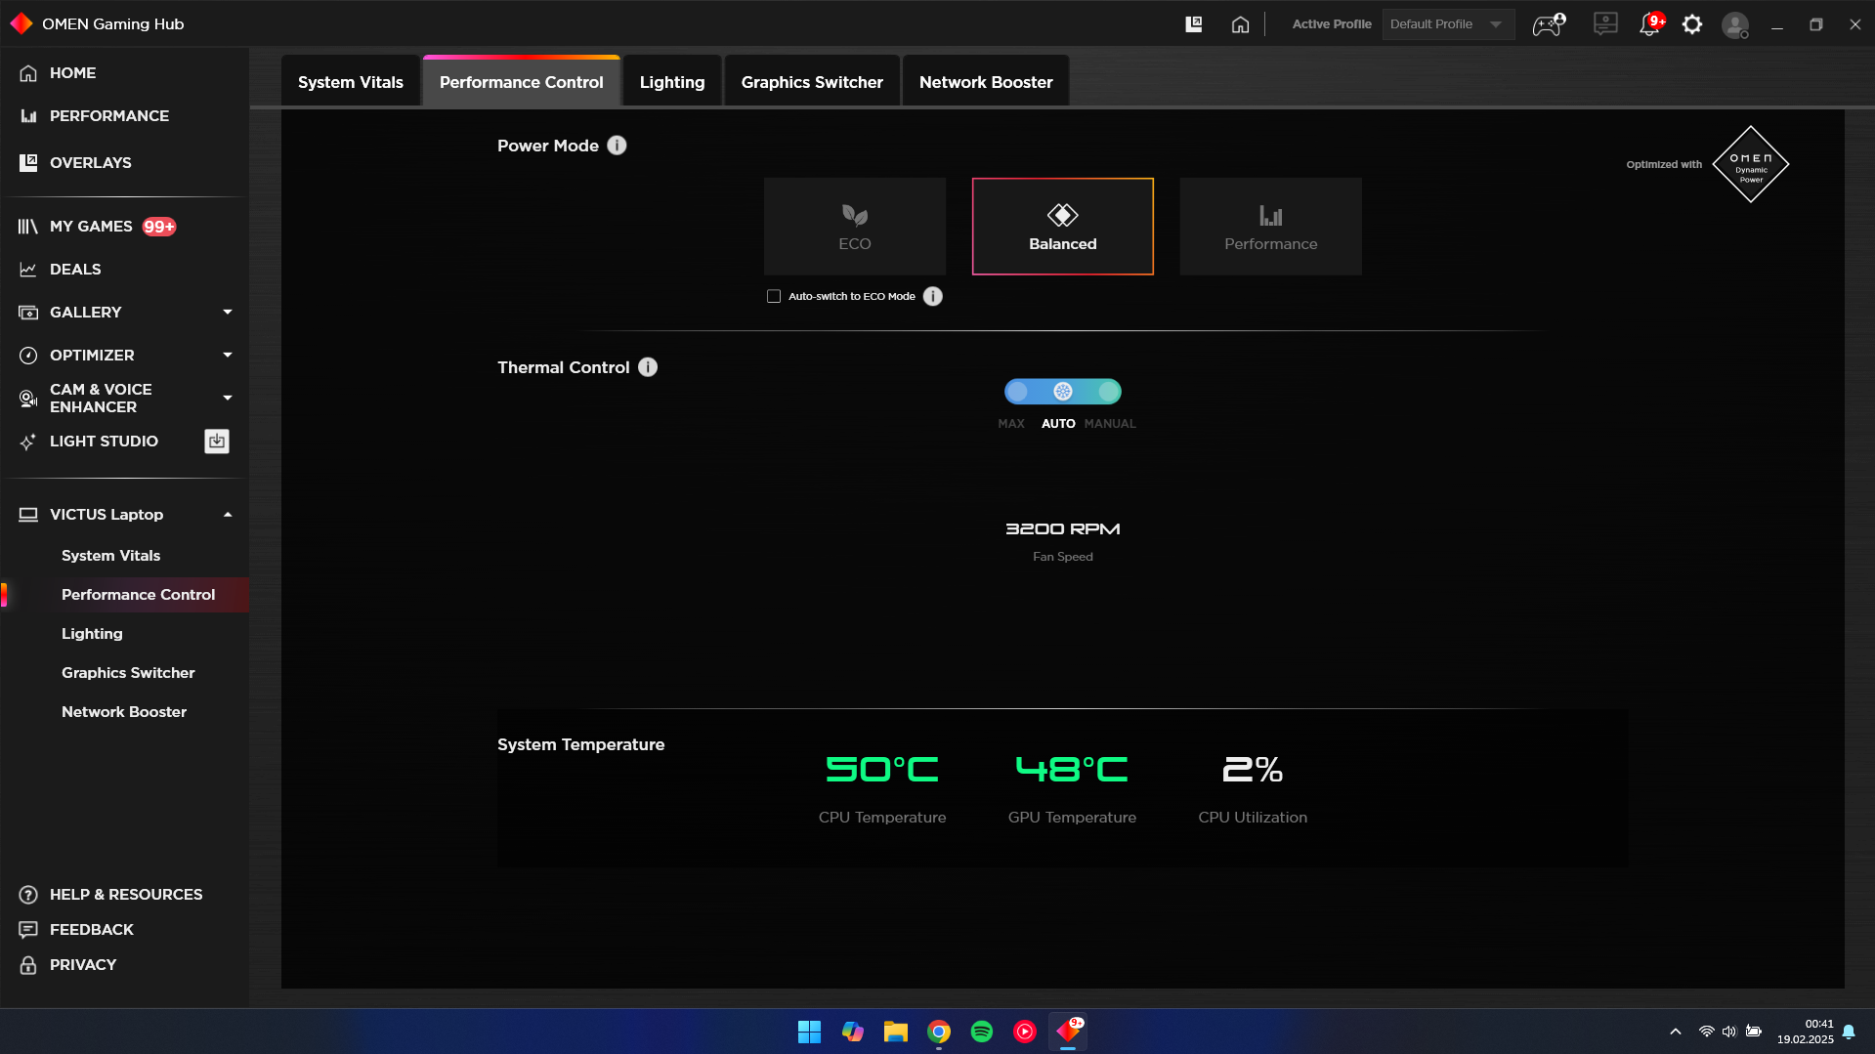
Task: Open the remote play monitor icon
Action: pyautogui.click(x=1605, y=24)
